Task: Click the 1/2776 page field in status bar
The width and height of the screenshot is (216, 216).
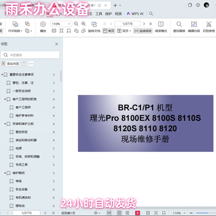Action: [x=26, y=213]
